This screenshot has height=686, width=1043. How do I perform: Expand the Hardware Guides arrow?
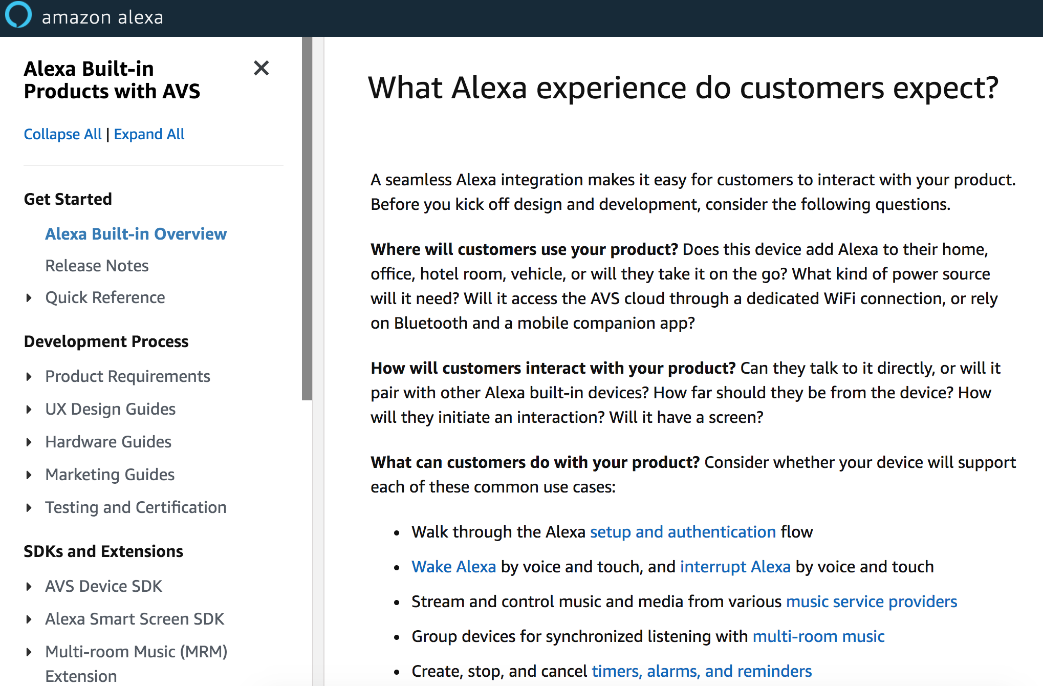(x=29, y=442)
